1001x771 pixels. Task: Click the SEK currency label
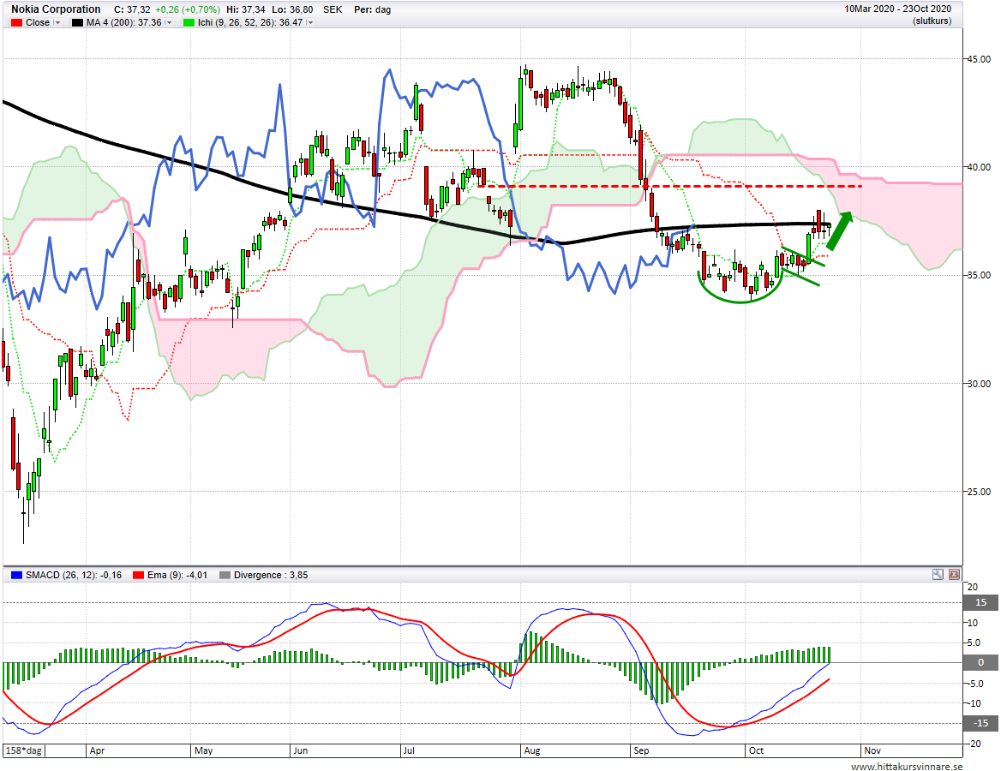(333, 9)
